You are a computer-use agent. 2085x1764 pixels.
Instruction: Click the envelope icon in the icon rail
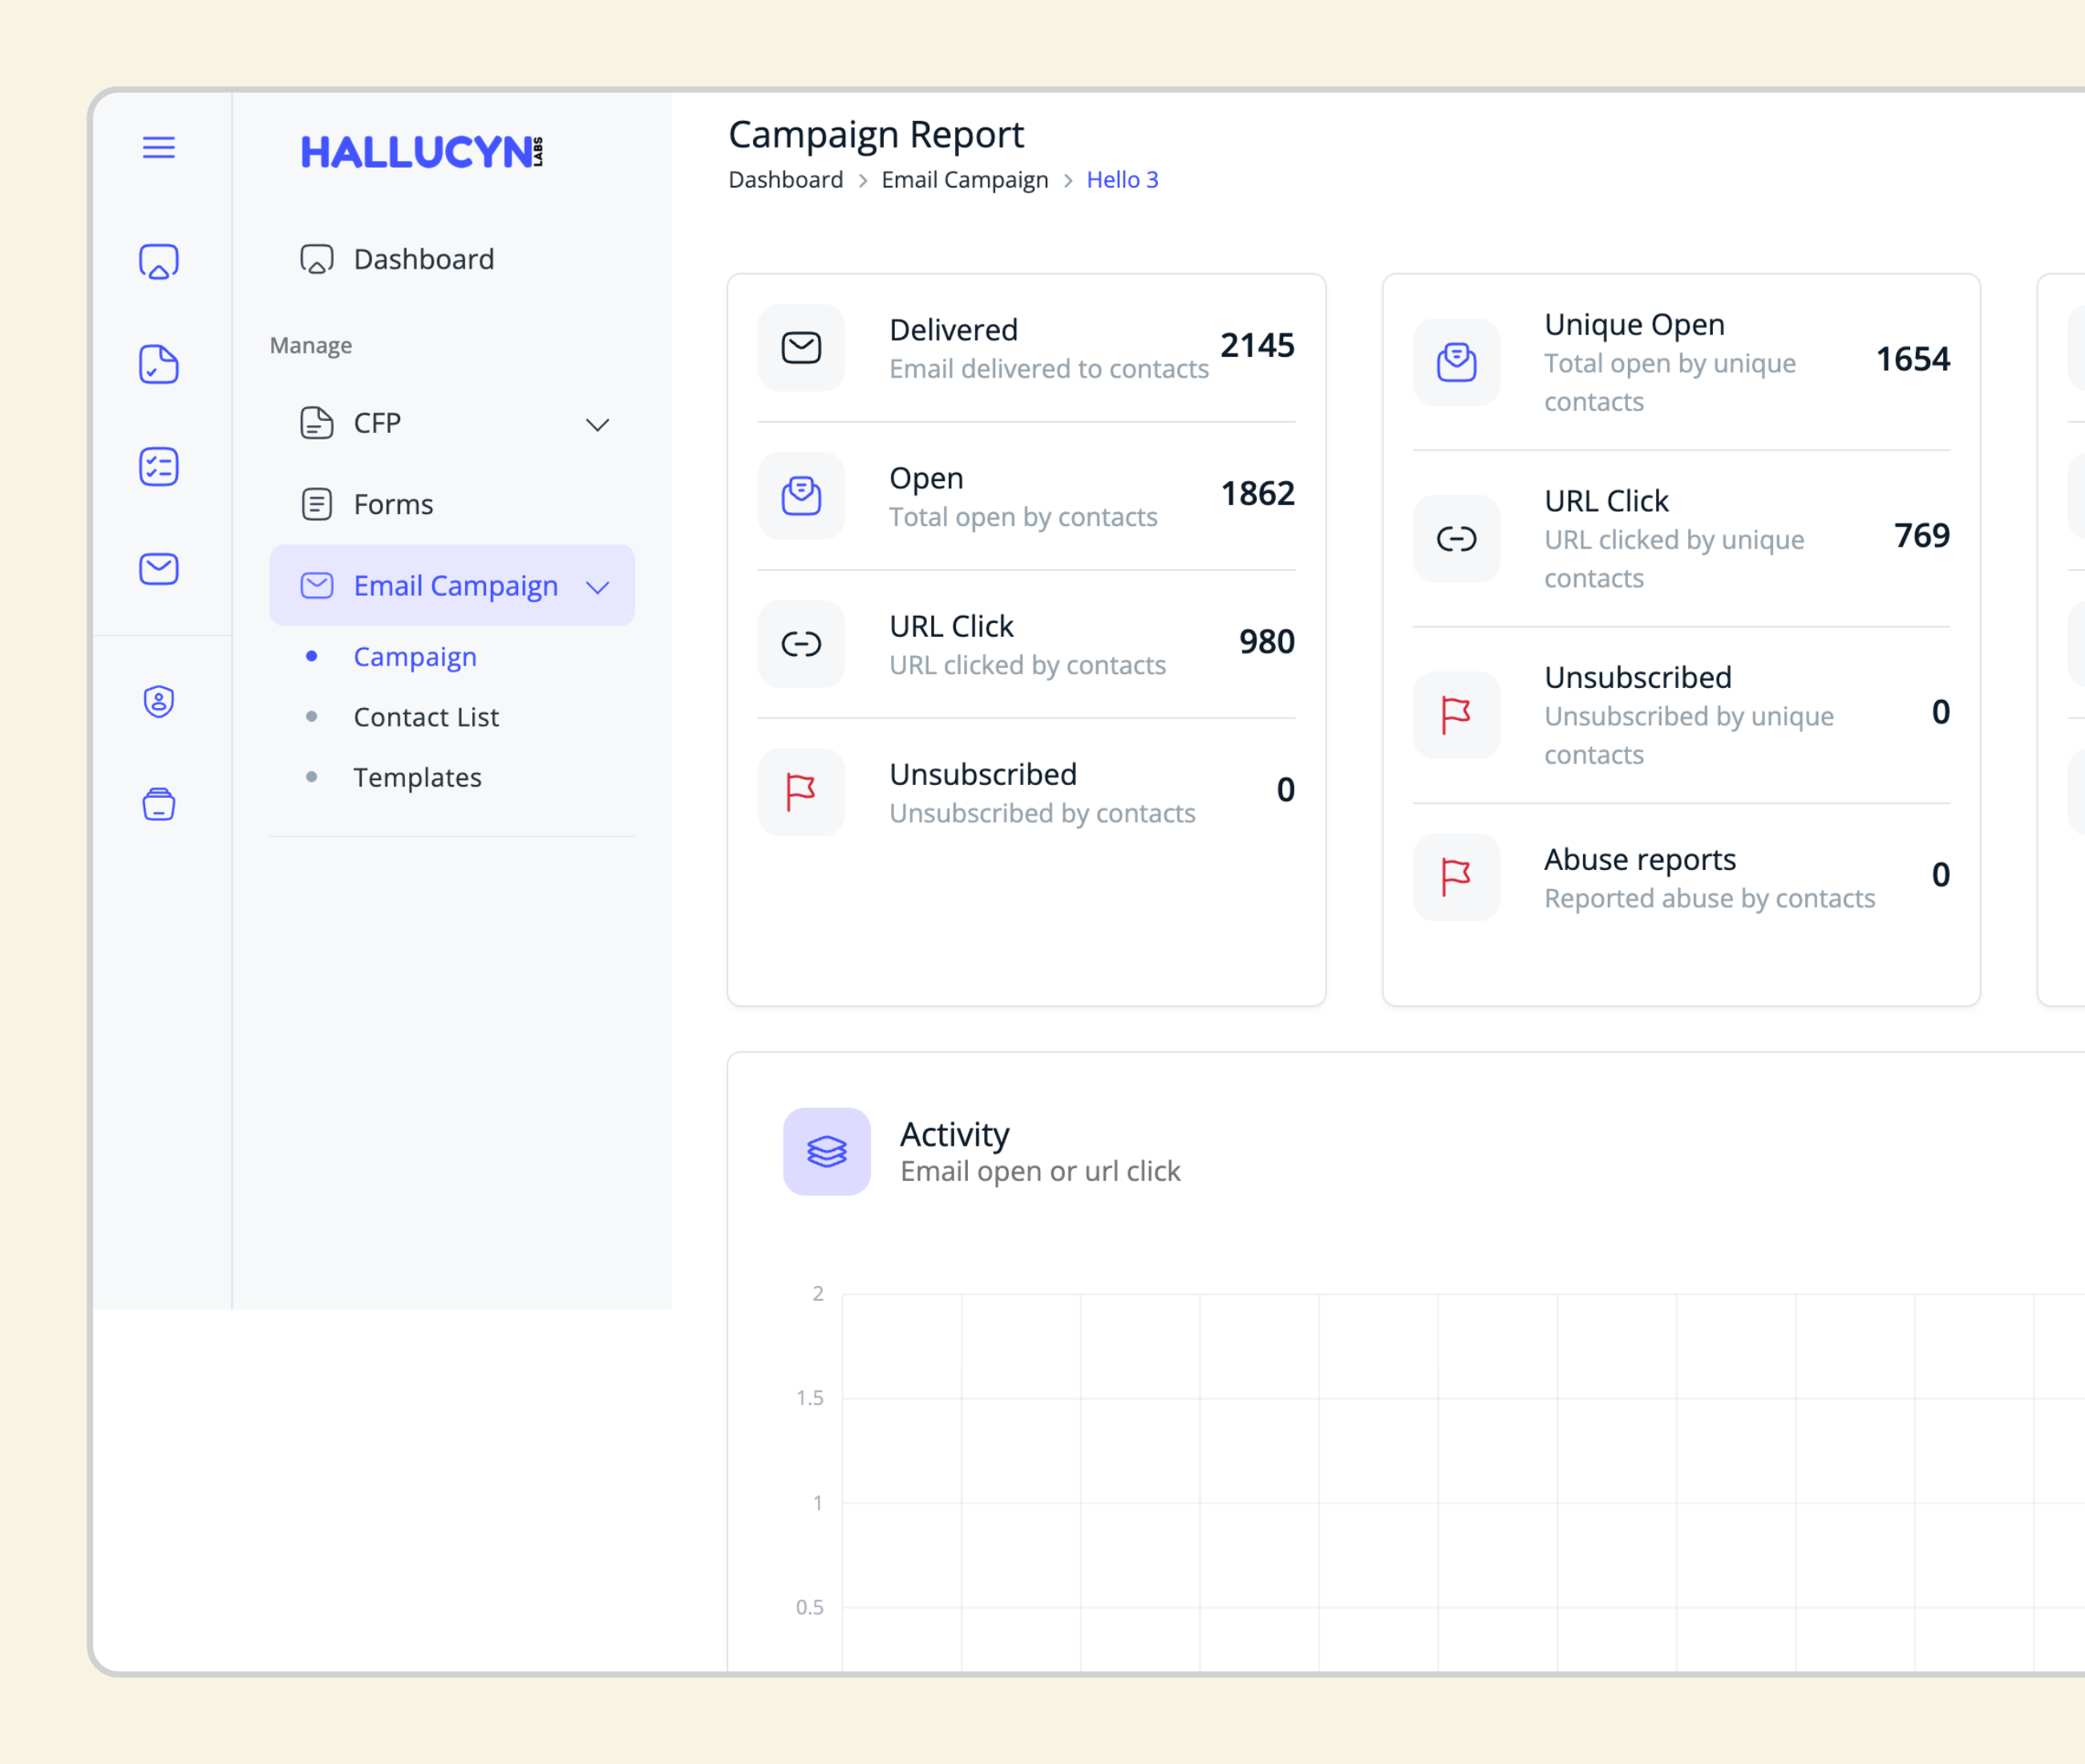pyautogui.click(x=158, y=569)
